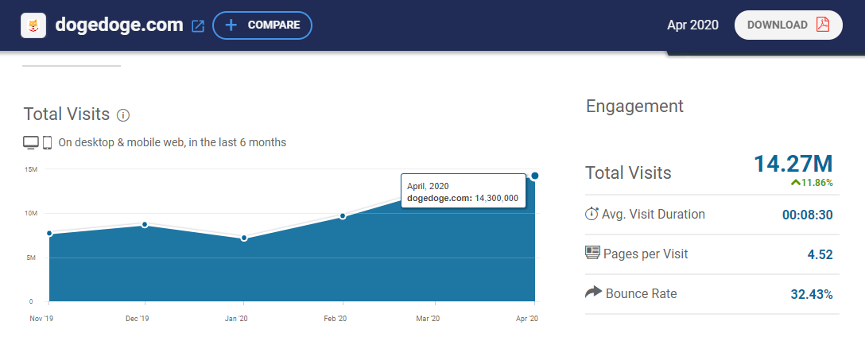This screenshot has height=341, width=865.
Task: Download the PDF report
Action: click(x=788, y=25)
